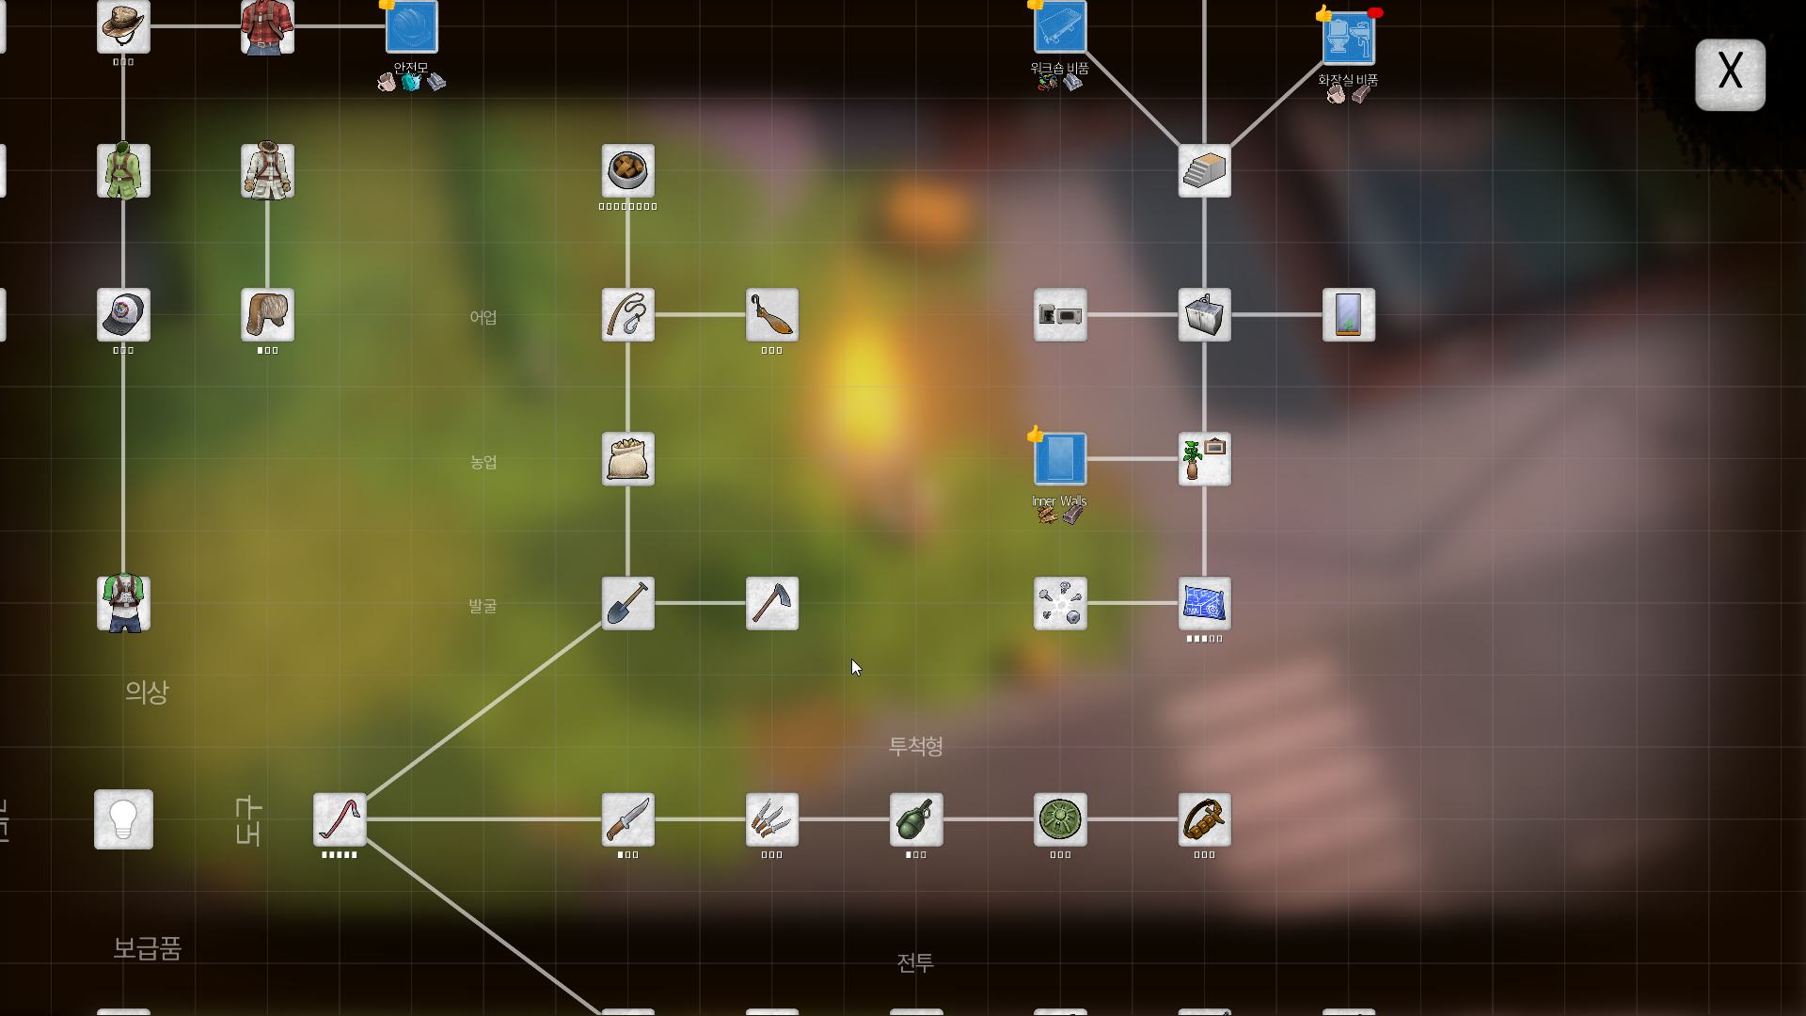Viewport: 1806px width, 1016px height.
Task: Choose the throwing knives node
Action: point(771,818)
